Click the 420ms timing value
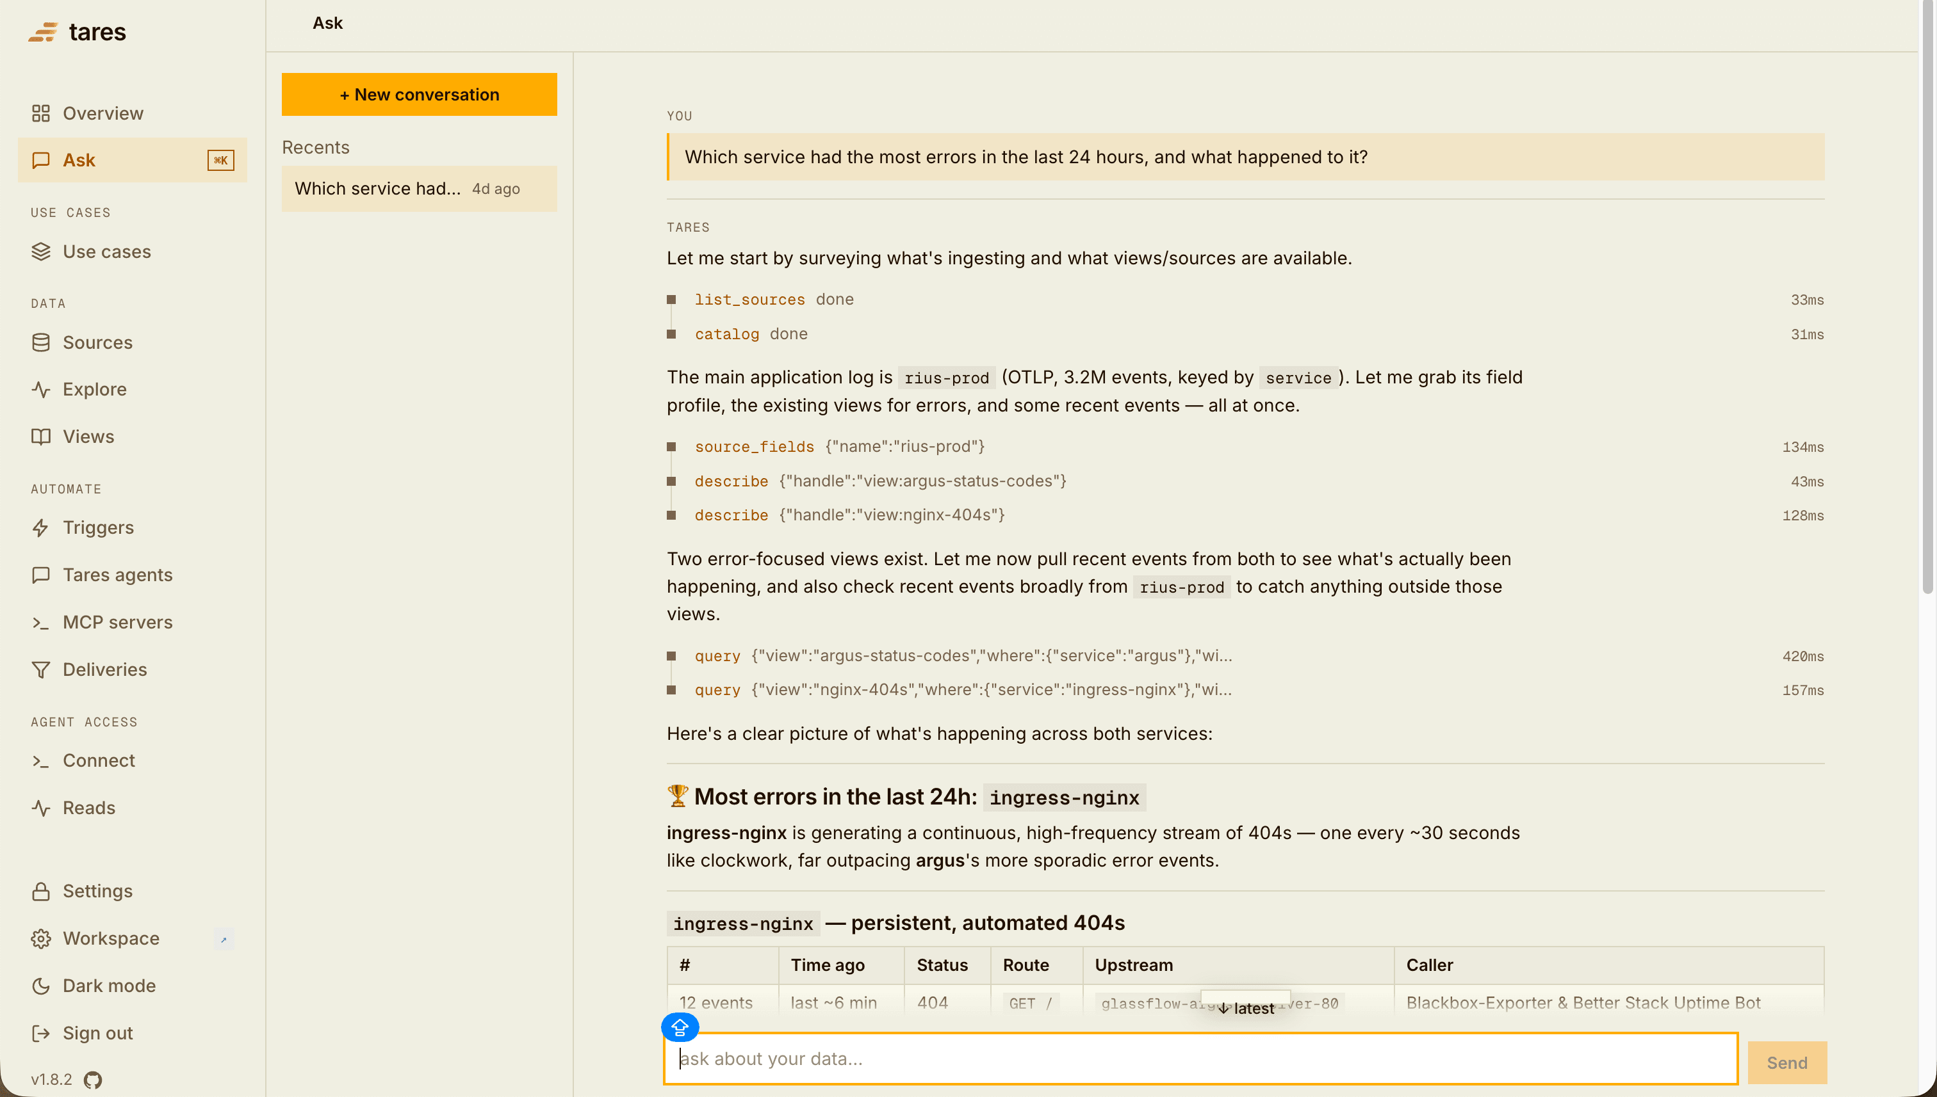Viewport: 1937px width, 1097px height. click(x=1802, y=656)
